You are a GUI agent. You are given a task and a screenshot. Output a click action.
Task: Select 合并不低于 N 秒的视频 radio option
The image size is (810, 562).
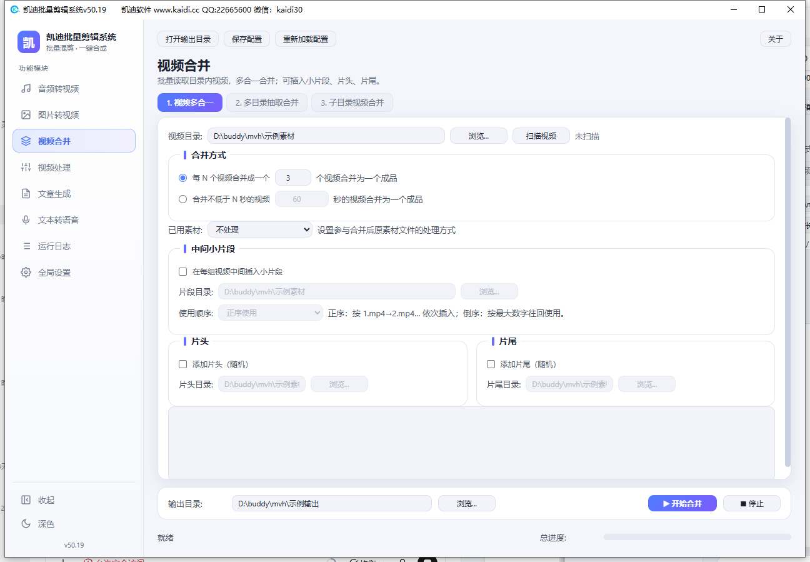pyautogui.click(x=183, y=199)
